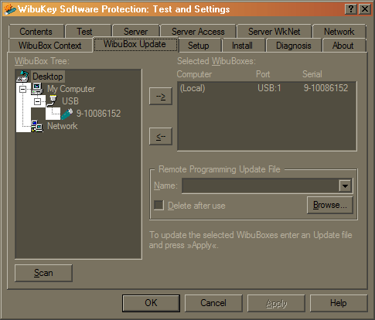Open the Server tab

135,32
